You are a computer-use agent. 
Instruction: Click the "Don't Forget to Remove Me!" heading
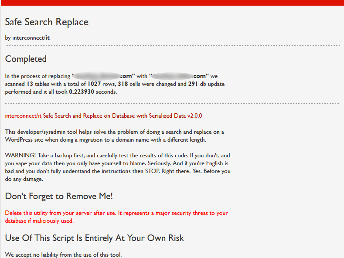(x=59, y=196)
